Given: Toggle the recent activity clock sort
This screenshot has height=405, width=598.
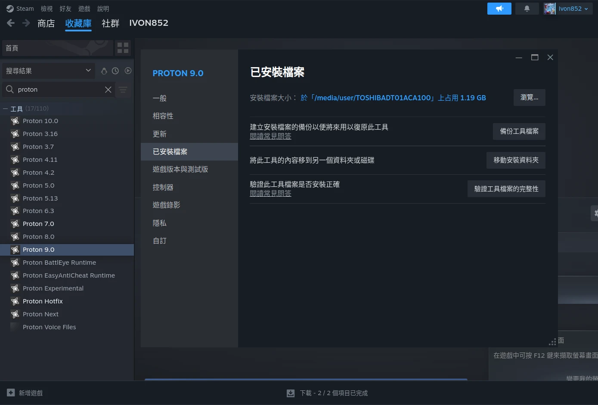Looking at the screenshot, I should 115,71.
